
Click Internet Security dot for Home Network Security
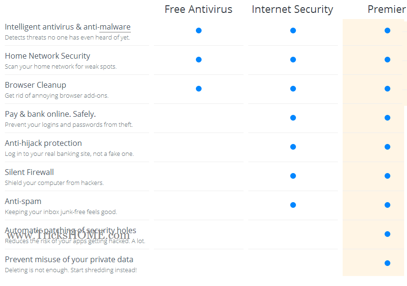pyautogui.click(x=293, y=60)
